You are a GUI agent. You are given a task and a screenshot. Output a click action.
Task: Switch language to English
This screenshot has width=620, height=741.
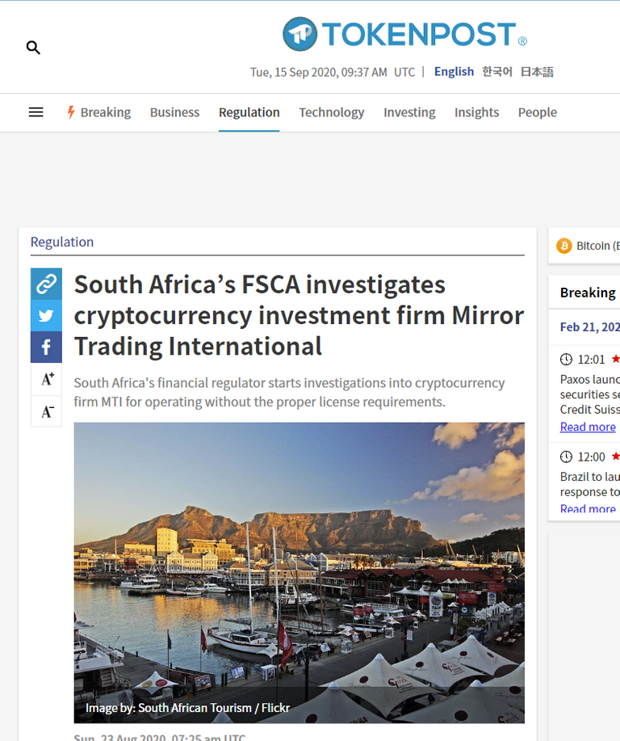454,72
